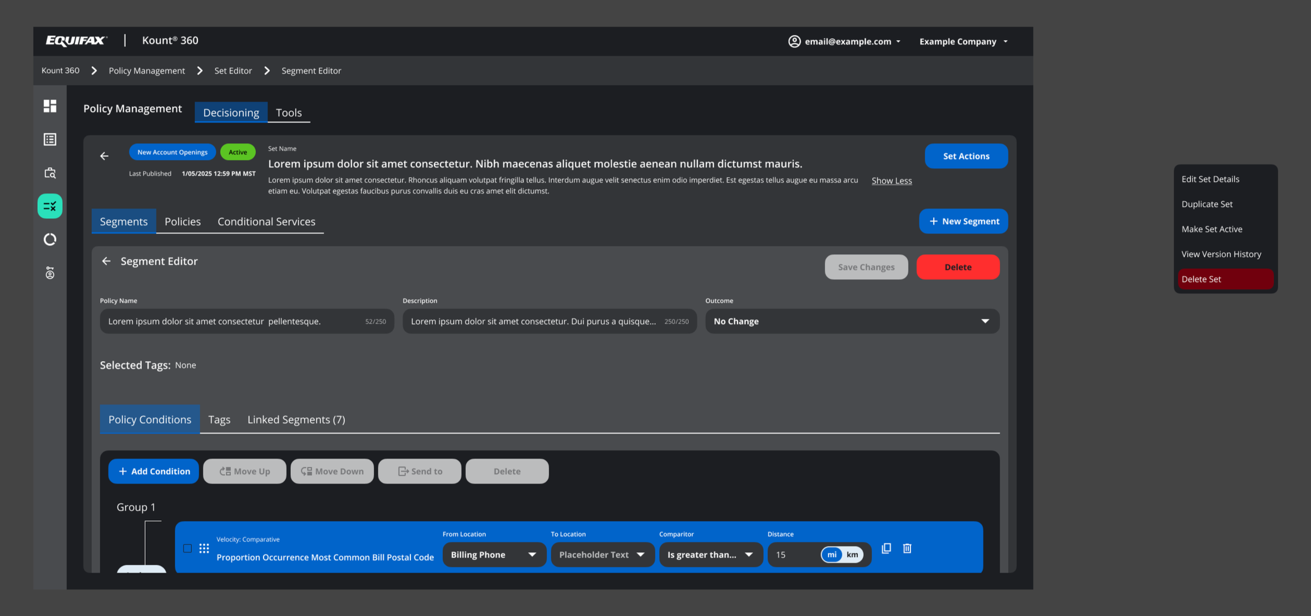
Task: Open the case search briefcase icon
Action: click(x=50, y=173)
